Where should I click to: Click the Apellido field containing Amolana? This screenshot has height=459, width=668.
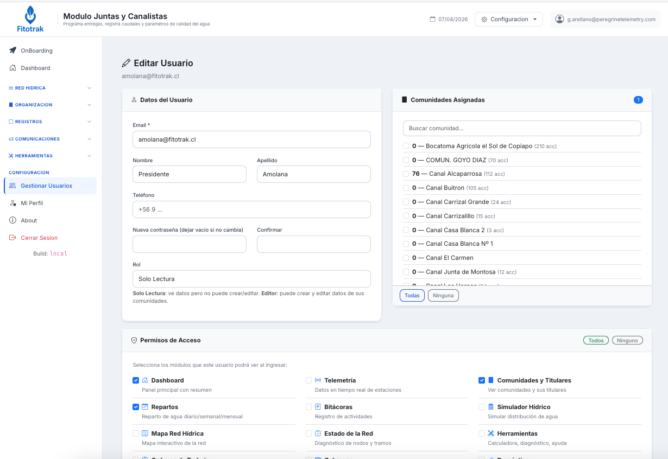click(x=314, y=174)
